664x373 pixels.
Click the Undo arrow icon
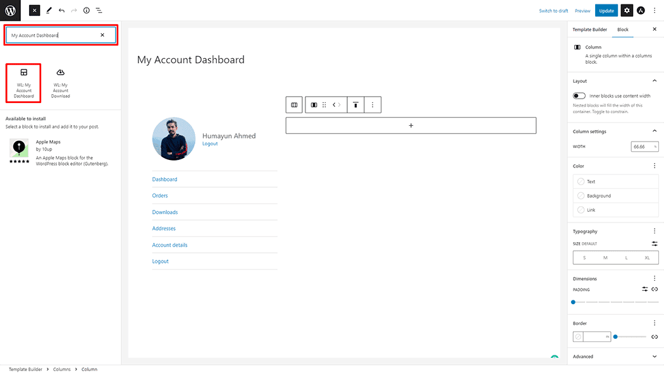tap(61, 11)
